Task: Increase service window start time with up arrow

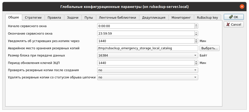Action: coord(196,25)
